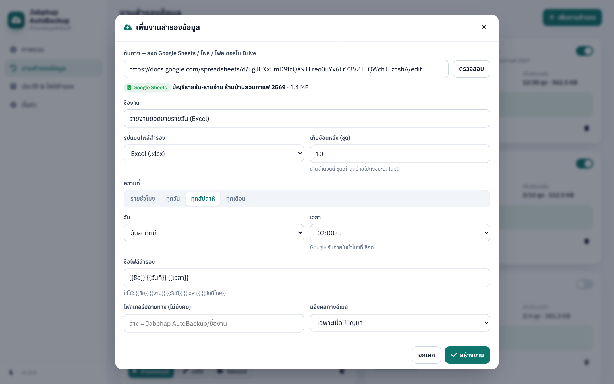Click the add backup job button in background header

click(x=572, y=18)
